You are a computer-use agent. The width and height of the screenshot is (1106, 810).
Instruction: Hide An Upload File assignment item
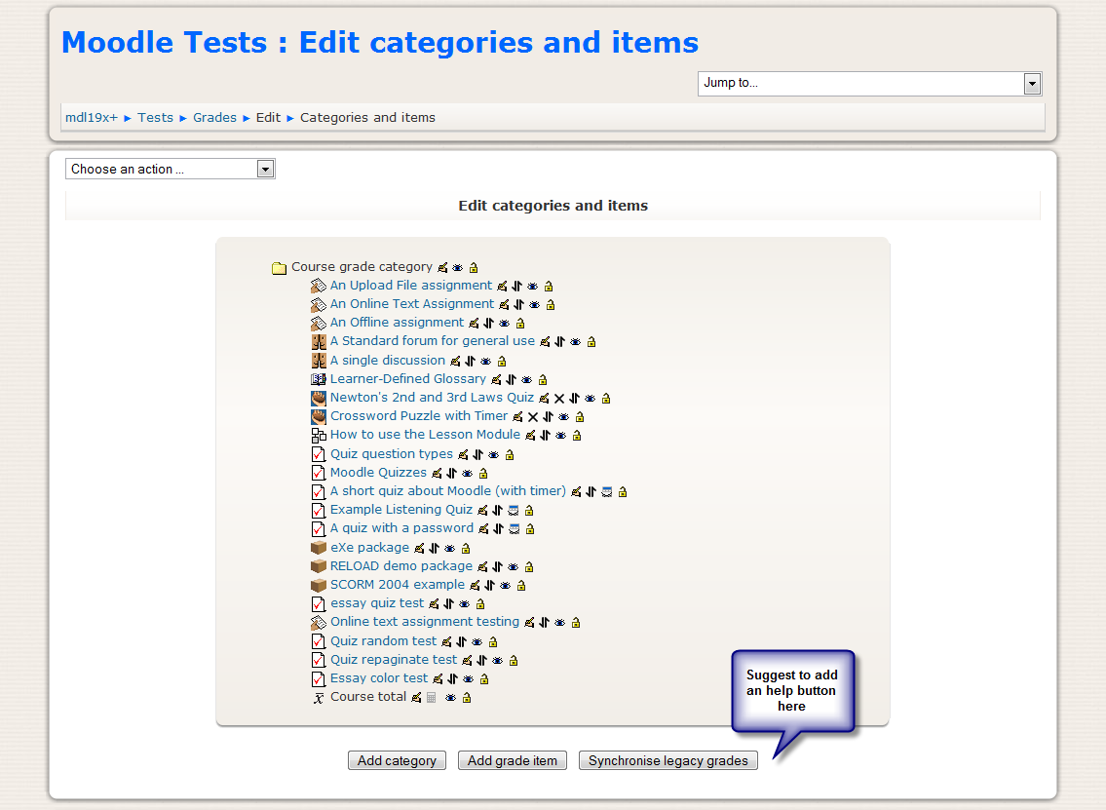pyautogui.click(x=533, y=286)
